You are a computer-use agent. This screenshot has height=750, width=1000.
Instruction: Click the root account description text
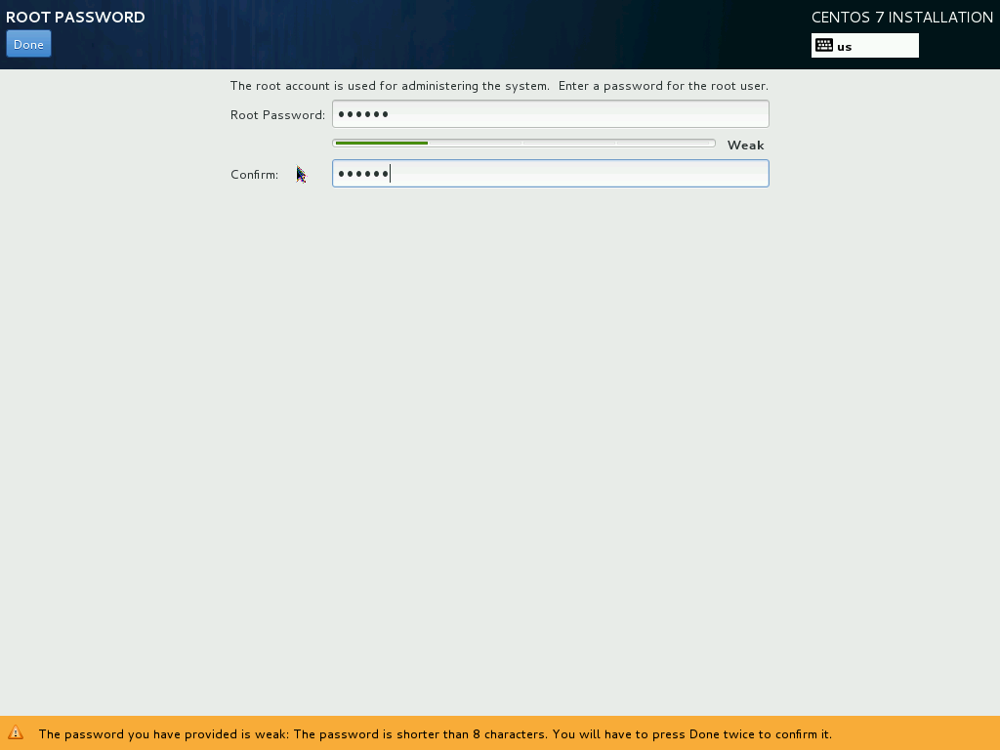click(499, 86)
